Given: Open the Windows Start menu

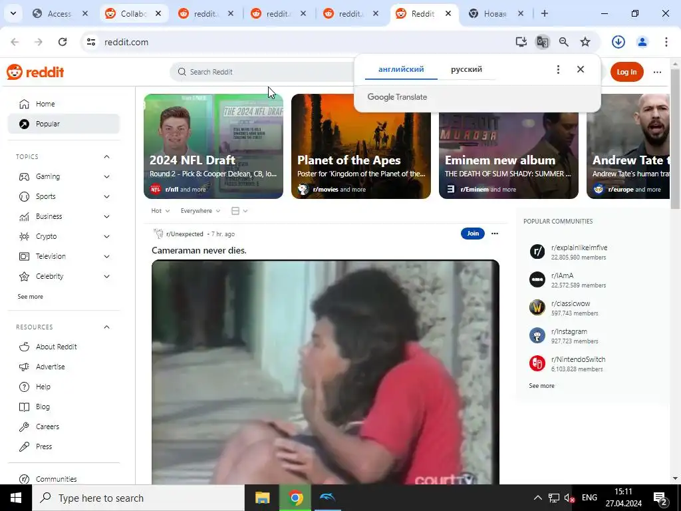Looking at the screenshot, I should coord(16,498).
